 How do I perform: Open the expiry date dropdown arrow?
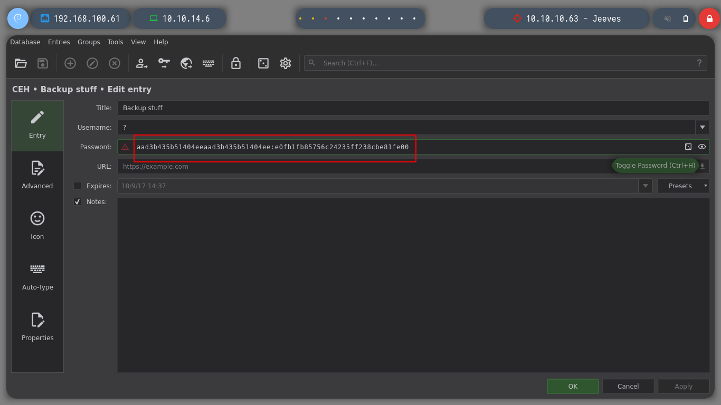(646, 186)
